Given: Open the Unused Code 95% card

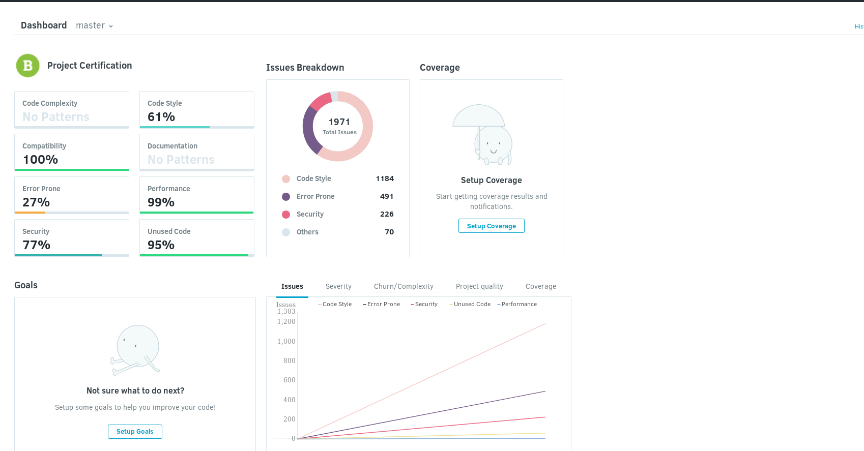Looking at the screenshot, I should click(x=197, y=238).
